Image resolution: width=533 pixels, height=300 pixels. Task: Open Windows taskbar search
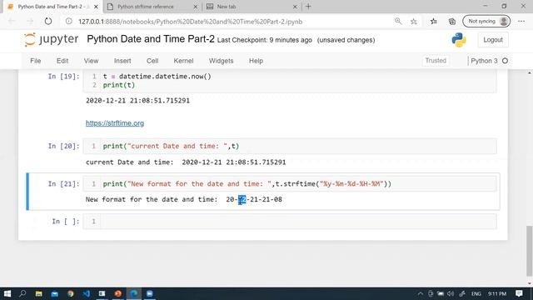(x=22, y=293)
